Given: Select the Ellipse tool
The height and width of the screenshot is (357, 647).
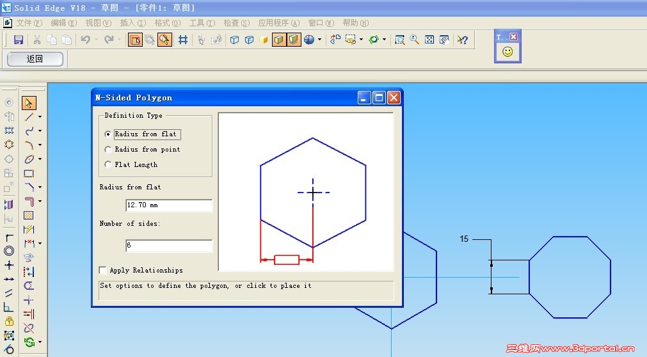Looking at the screenshot, I should [28, 159].
